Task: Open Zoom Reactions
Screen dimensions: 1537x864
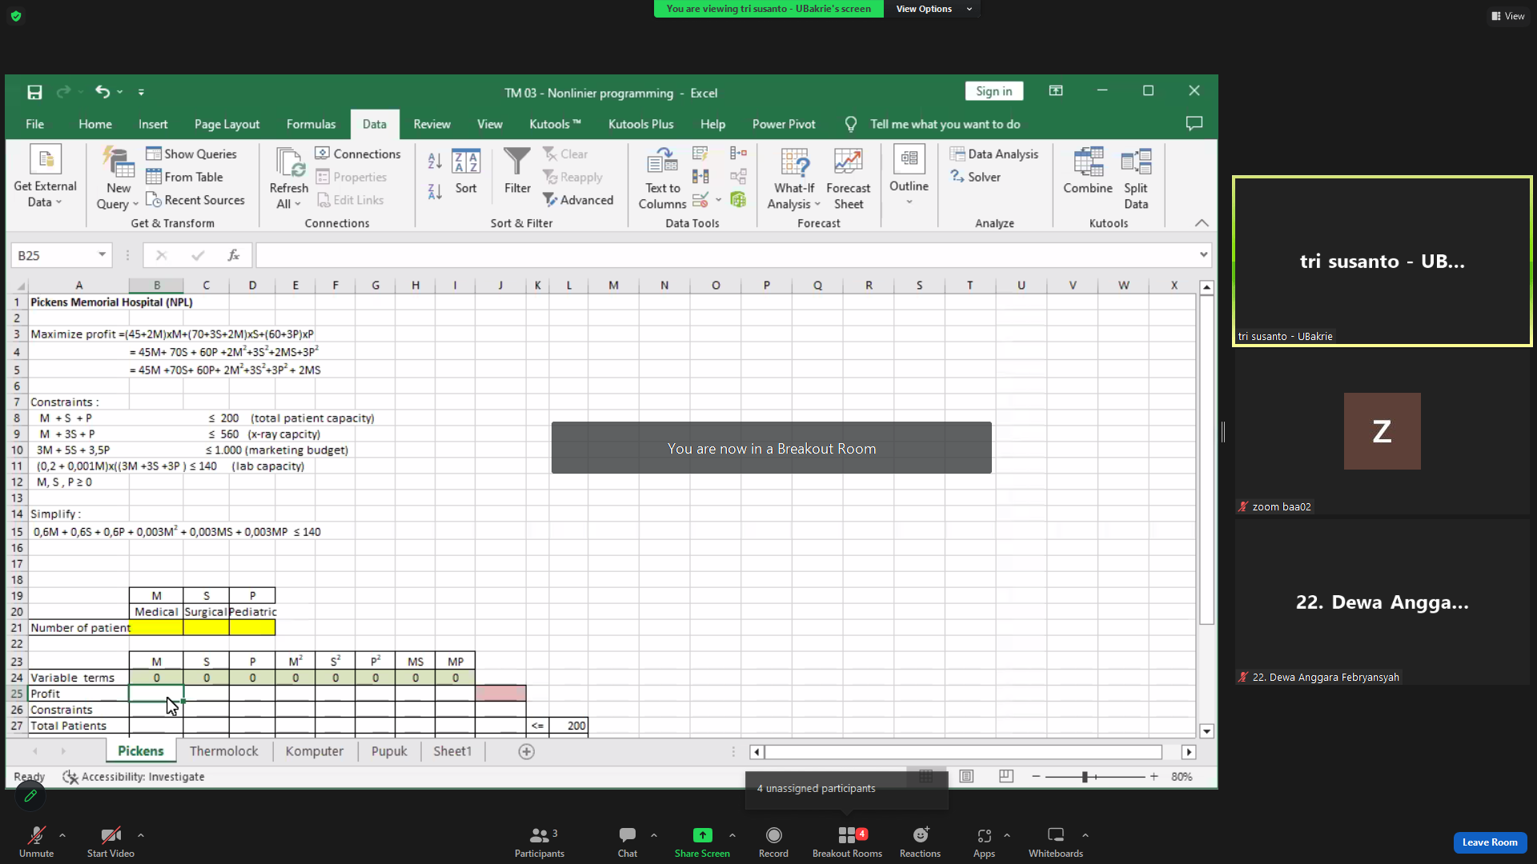Action: (x=920, y=842)
